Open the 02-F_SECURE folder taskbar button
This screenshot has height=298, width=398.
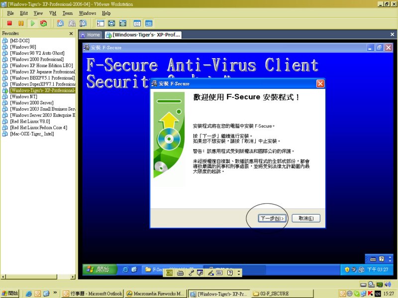(282, 294)
